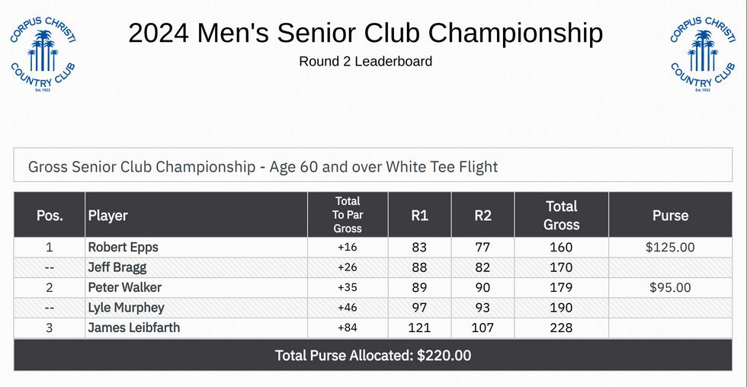Select the Gross Senior Club Championship flight header
This screenshot has width=747, height=387.
pyautogui.click(x=262, y=166)
